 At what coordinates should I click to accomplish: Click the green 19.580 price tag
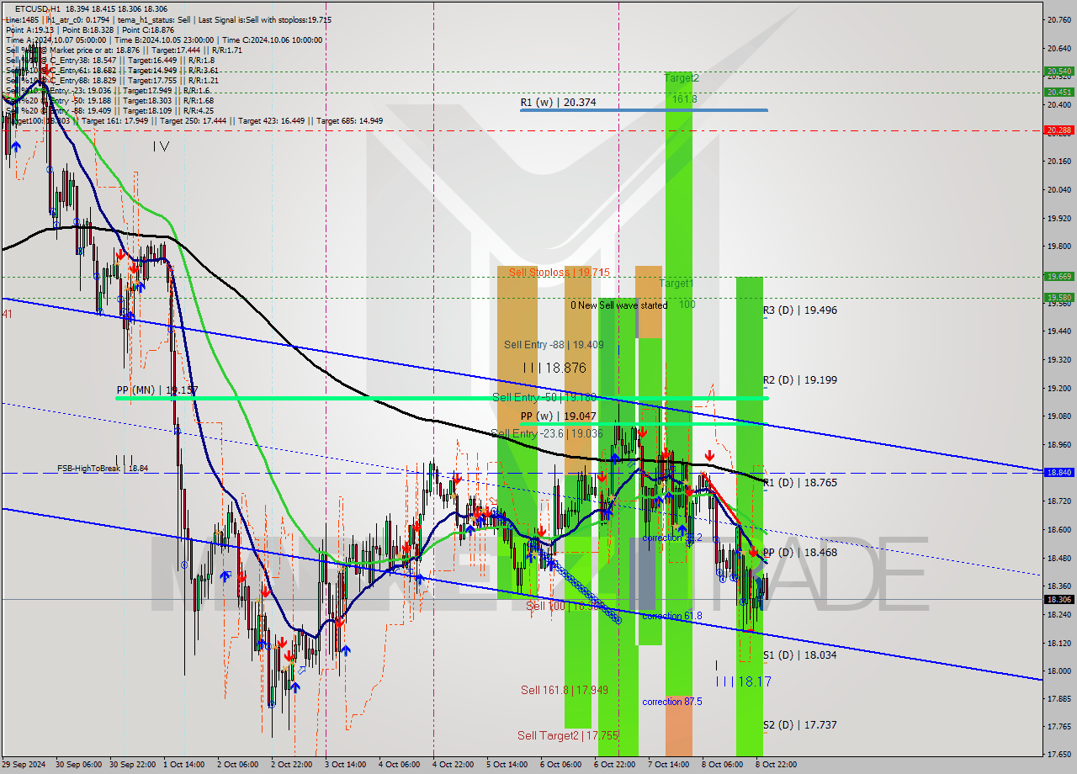1058,297
